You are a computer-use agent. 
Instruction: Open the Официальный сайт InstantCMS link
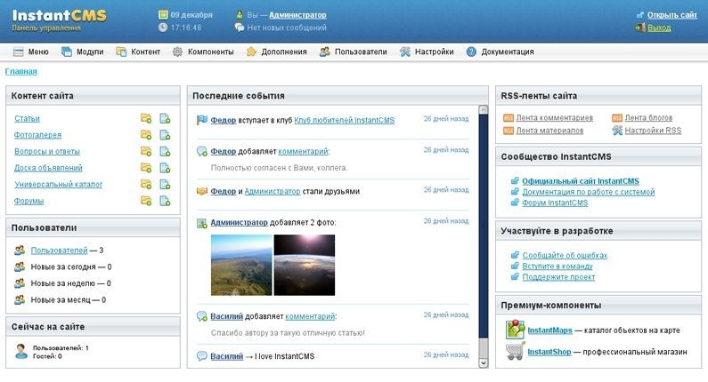pos(581,181)
